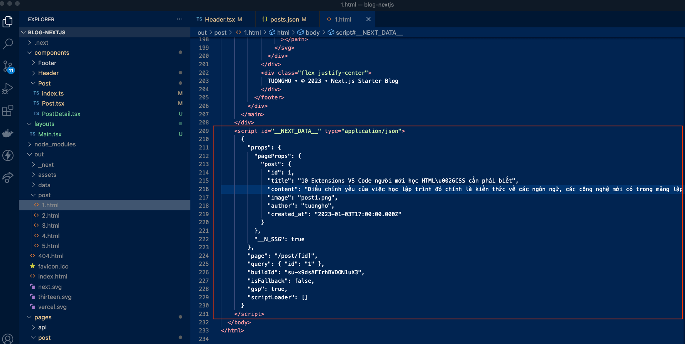The height and width of the screenshot is (344, 685).
Task: Switch to the Header.tsx tab
Action: tap(220, 19)
